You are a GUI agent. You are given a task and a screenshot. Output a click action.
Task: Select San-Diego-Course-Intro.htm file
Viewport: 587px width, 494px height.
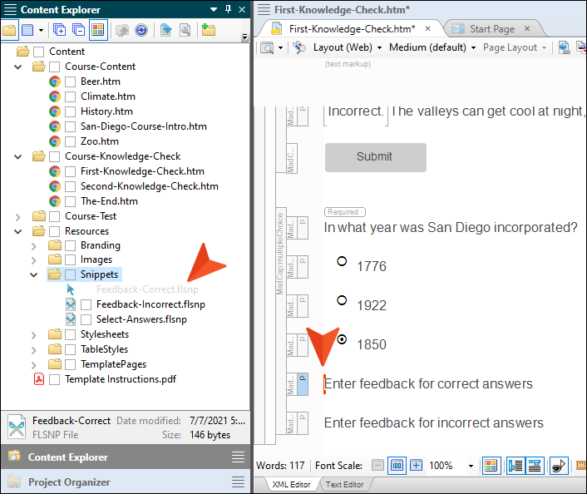tap(143, 126)
